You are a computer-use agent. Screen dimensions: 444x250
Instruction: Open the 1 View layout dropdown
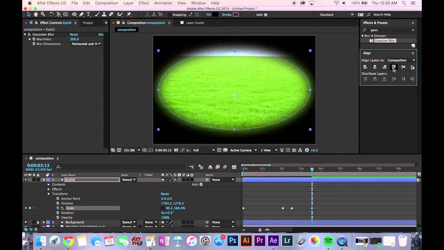coord(269,150)
